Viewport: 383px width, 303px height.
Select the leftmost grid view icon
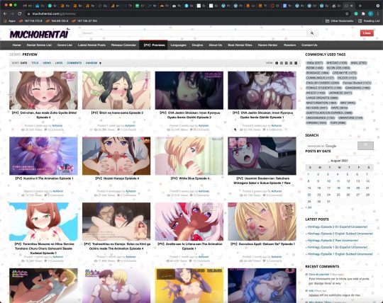(x=277, y=63)
